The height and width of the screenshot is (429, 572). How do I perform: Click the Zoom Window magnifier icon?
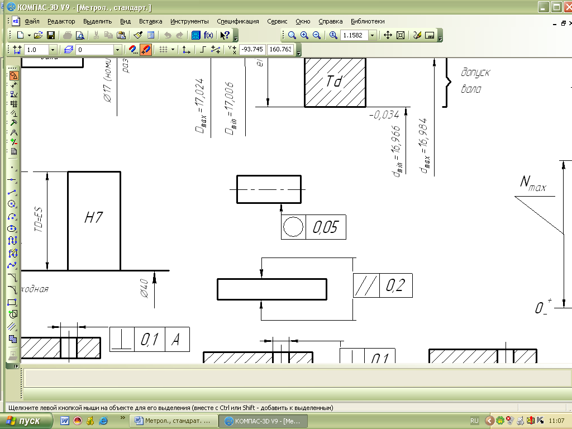[x=292, y=35]
